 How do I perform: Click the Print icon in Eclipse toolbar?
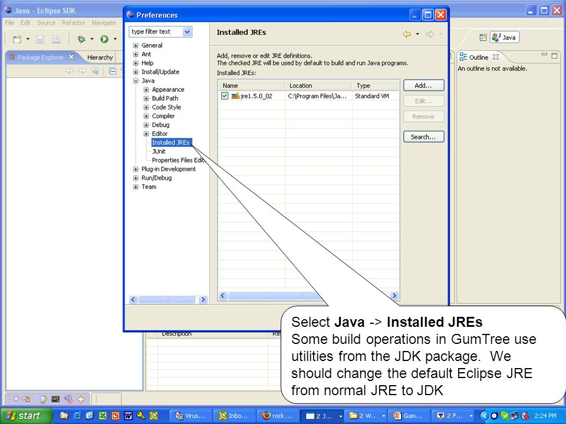tap(55, 39)
